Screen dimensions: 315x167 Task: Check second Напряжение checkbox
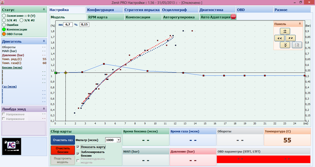click(x=4, y=119)
